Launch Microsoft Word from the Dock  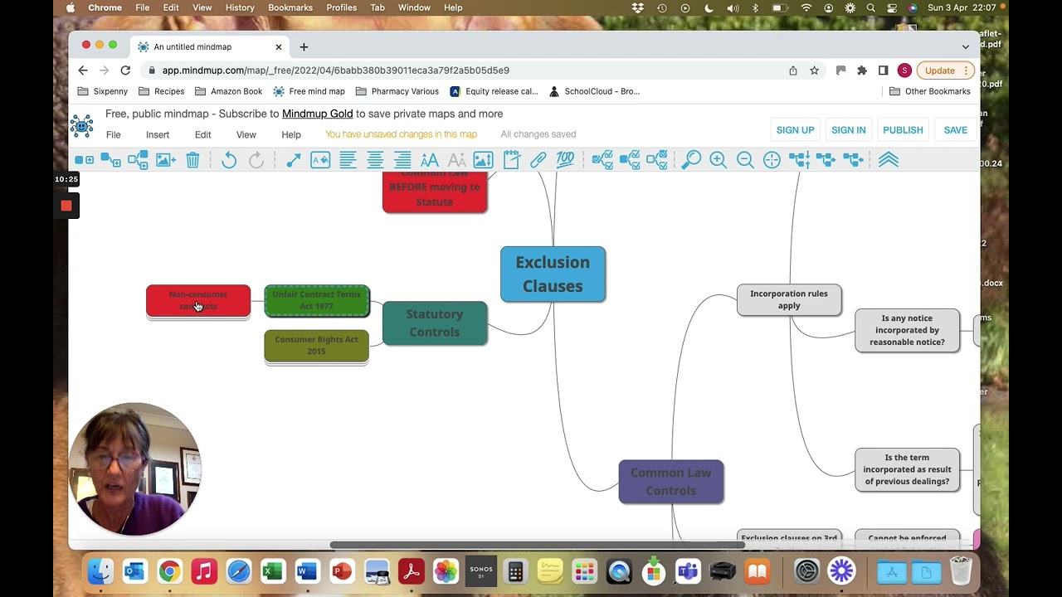coord(307,571)
